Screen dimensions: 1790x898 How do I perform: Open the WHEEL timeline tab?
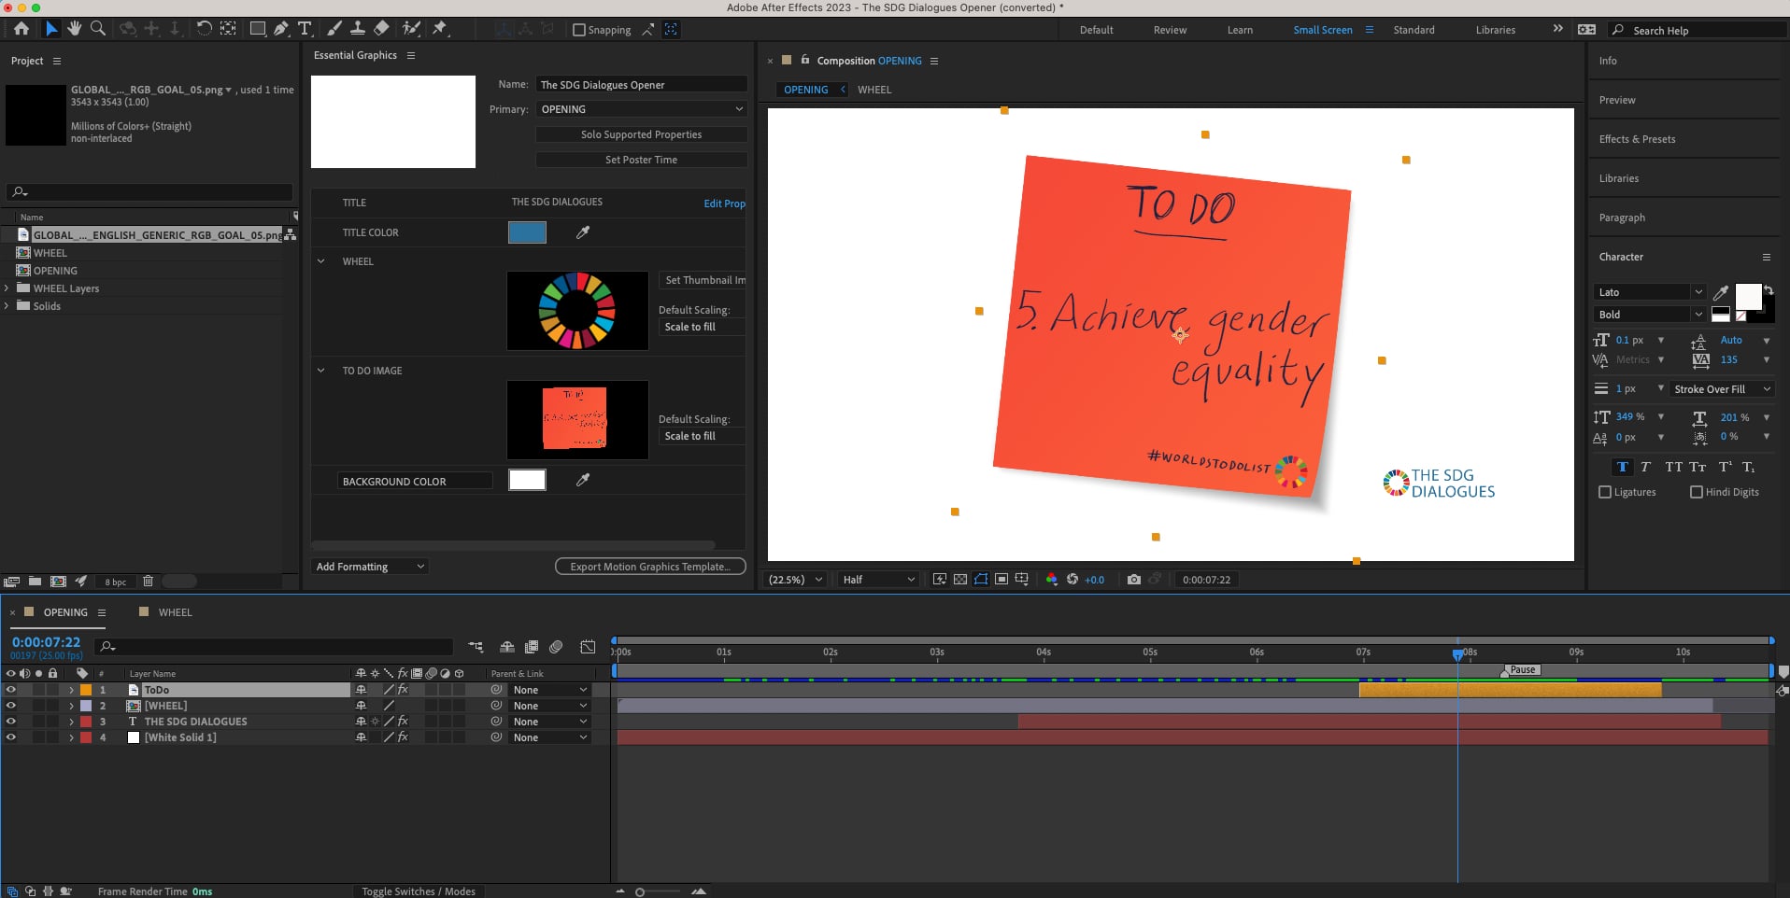click(175, 612)
